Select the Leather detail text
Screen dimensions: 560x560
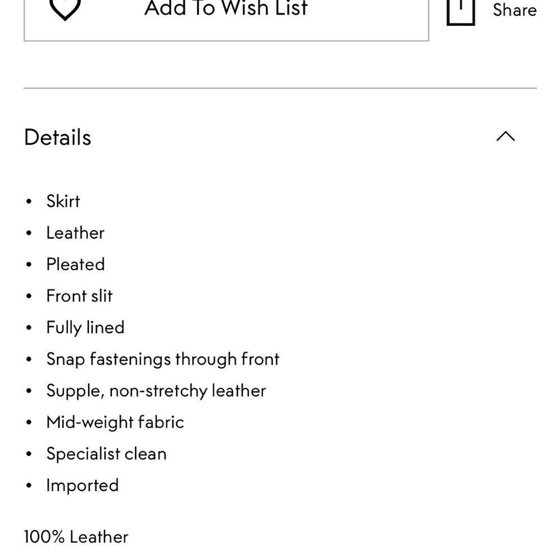tap(76, 233)
